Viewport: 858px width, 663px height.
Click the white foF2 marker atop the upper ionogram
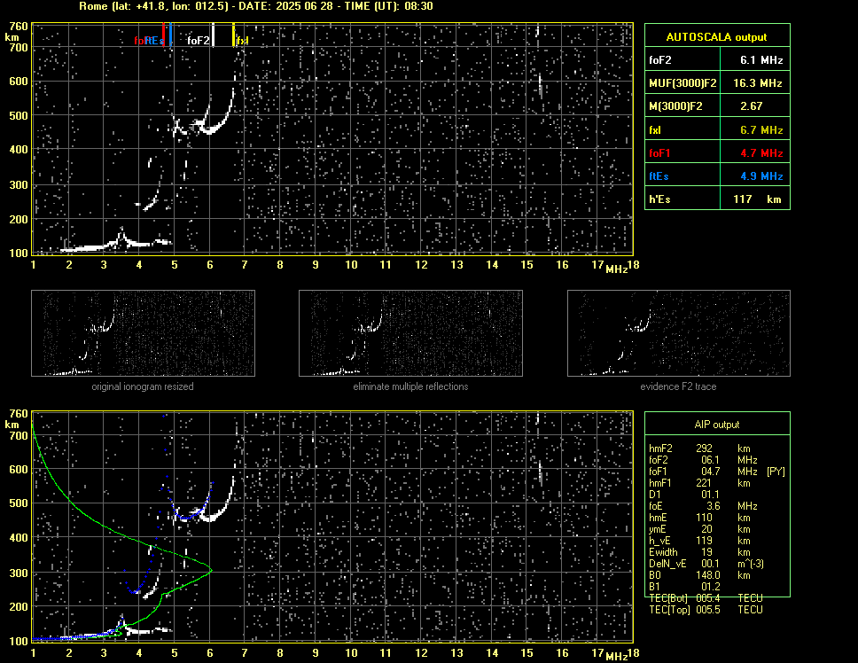[x=214, y=35]
